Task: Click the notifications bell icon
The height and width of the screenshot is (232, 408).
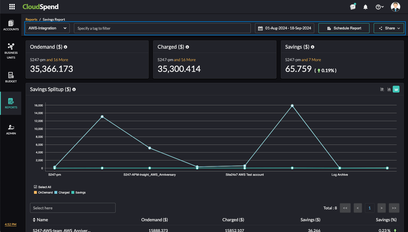Action: [365, 7]
